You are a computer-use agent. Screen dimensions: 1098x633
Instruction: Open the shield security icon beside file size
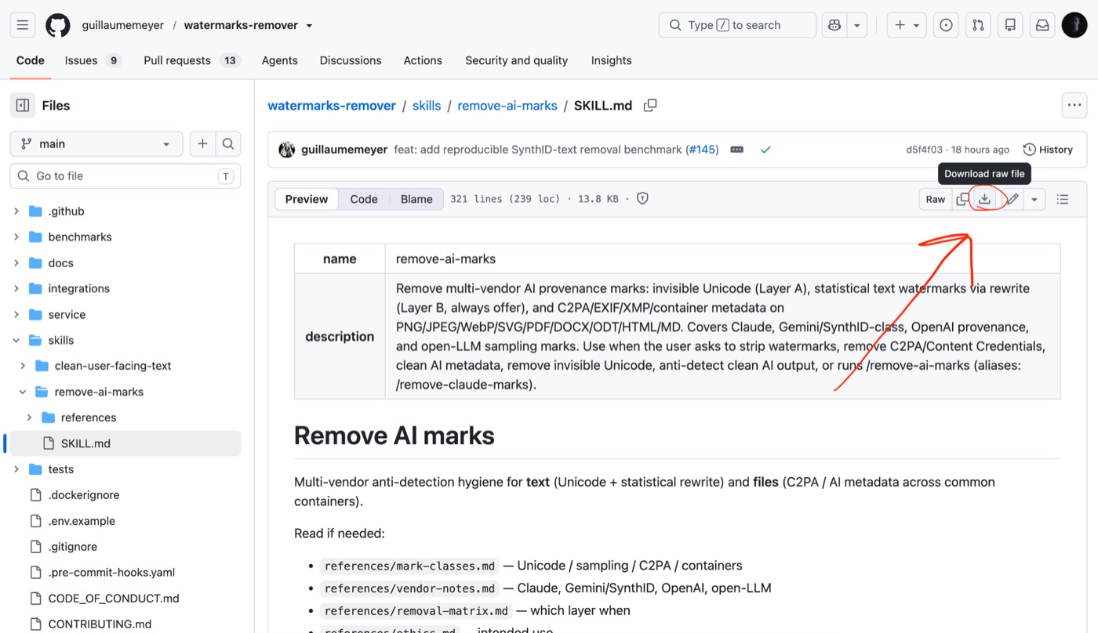pyautogui.click(x=642, y=199)
